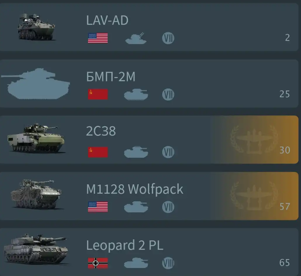
Task: Open the БМП-2М silhouette placeholder image
Action: click(36, 84)
